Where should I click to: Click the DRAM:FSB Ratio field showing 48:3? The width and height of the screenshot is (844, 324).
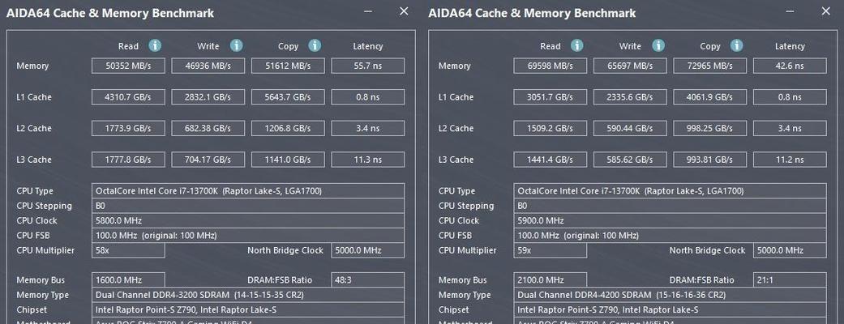[367, 280]
